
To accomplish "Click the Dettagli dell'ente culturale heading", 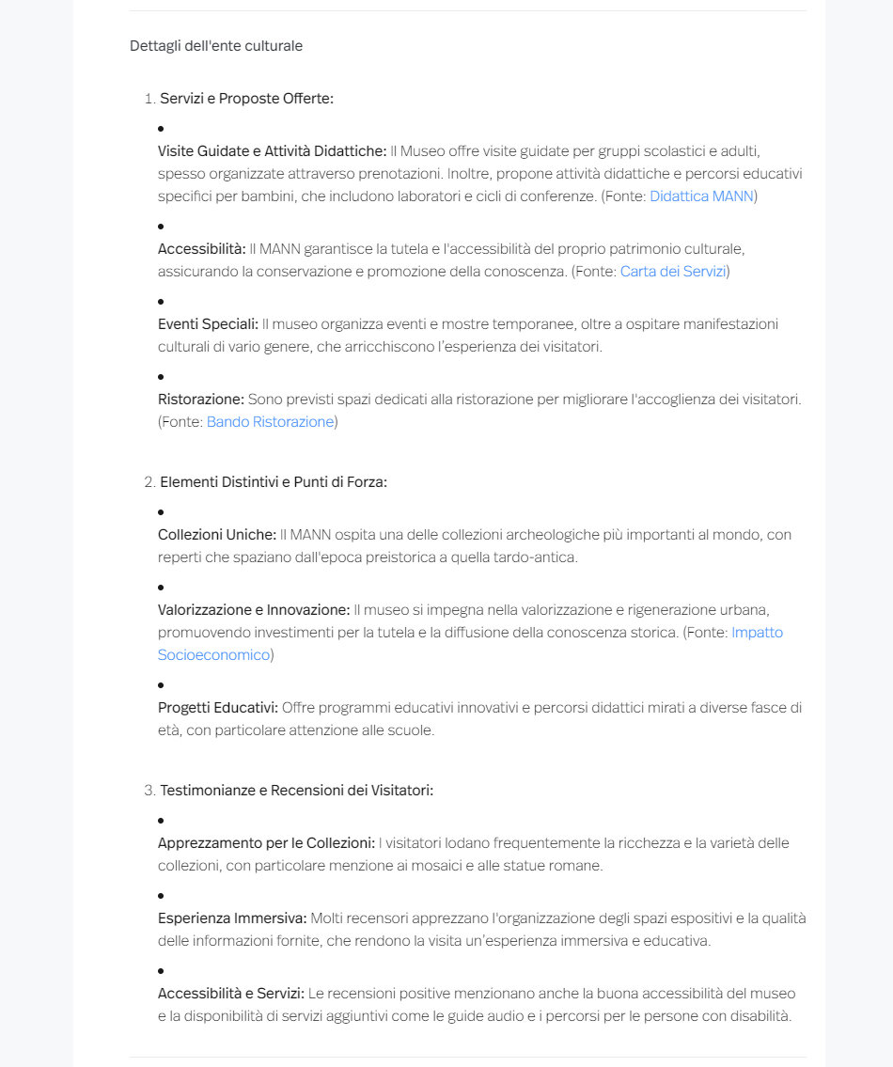I will [x=216, y=45].
